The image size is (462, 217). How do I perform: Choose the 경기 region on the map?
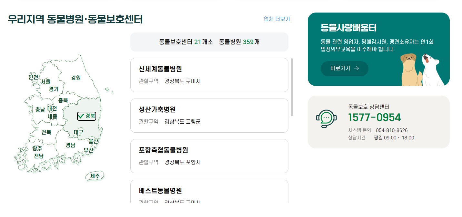coord(54,90)
